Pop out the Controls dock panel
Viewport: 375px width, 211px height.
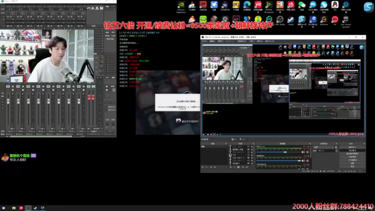[364, 143]
